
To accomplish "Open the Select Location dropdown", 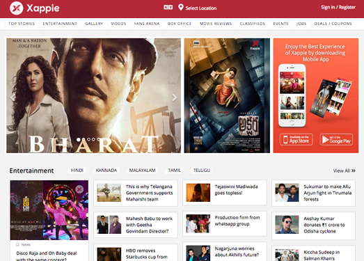I will coord(201,8).
